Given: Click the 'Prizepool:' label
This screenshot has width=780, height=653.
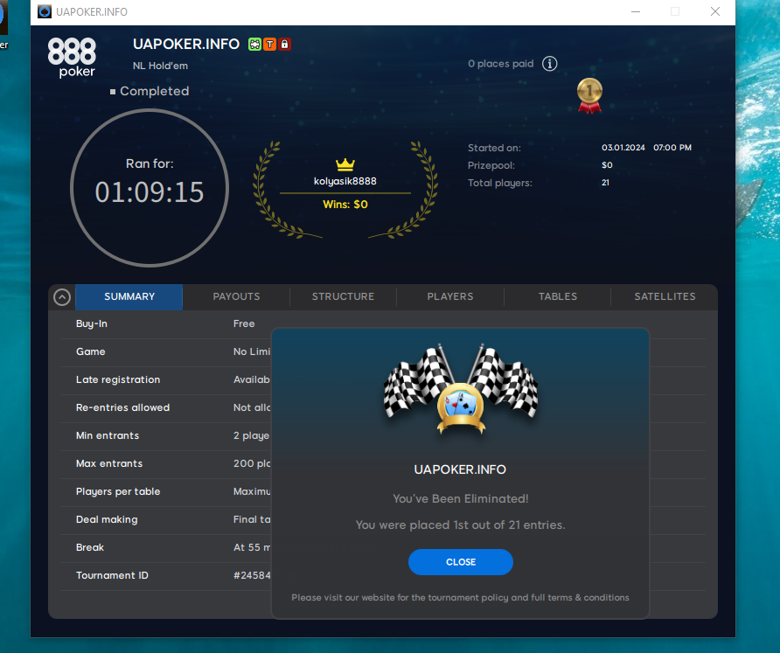Looking at the screenshot, I should [491, 165].
